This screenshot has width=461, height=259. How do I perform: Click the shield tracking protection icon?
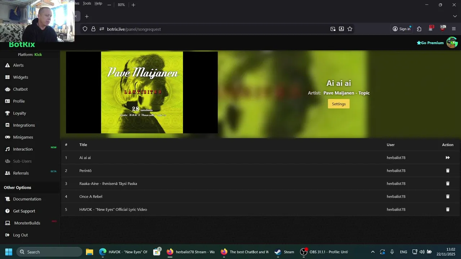85,29
